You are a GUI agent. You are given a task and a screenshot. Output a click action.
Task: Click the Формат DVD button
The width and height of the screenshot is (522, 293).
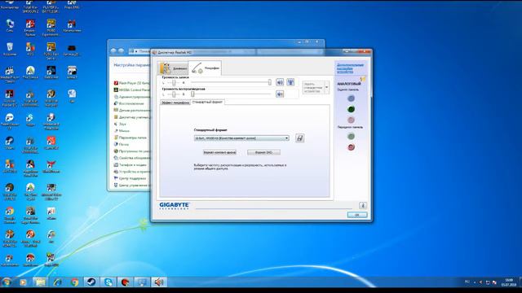click(x=263, y=152)
